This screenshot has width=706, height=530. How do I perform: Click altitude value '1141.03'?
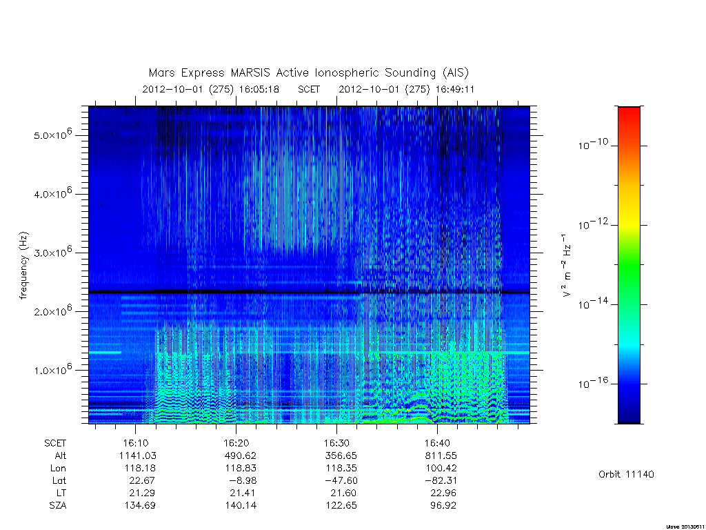[x=137, y=455]
